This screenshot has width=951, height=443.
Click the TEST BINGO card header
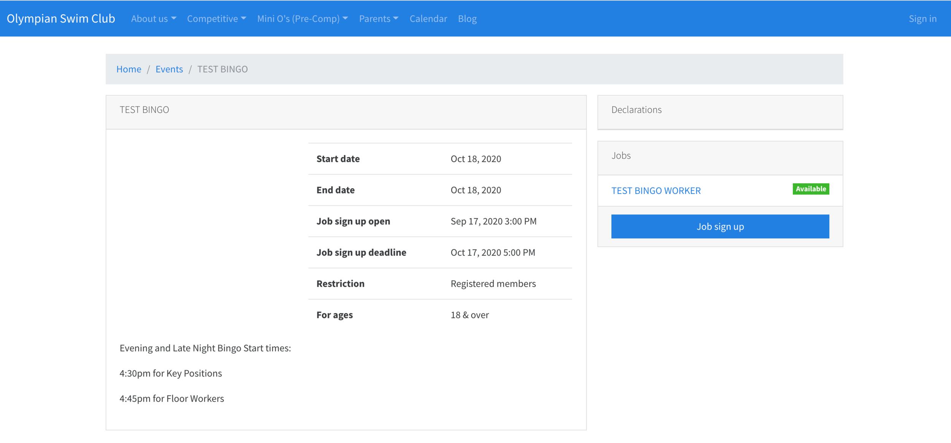point(144,110)
